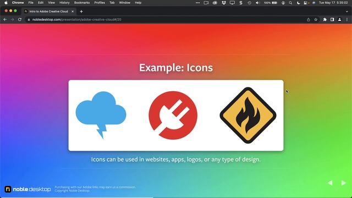
Task: Open the Profiles menu
Action: point(100,3)
